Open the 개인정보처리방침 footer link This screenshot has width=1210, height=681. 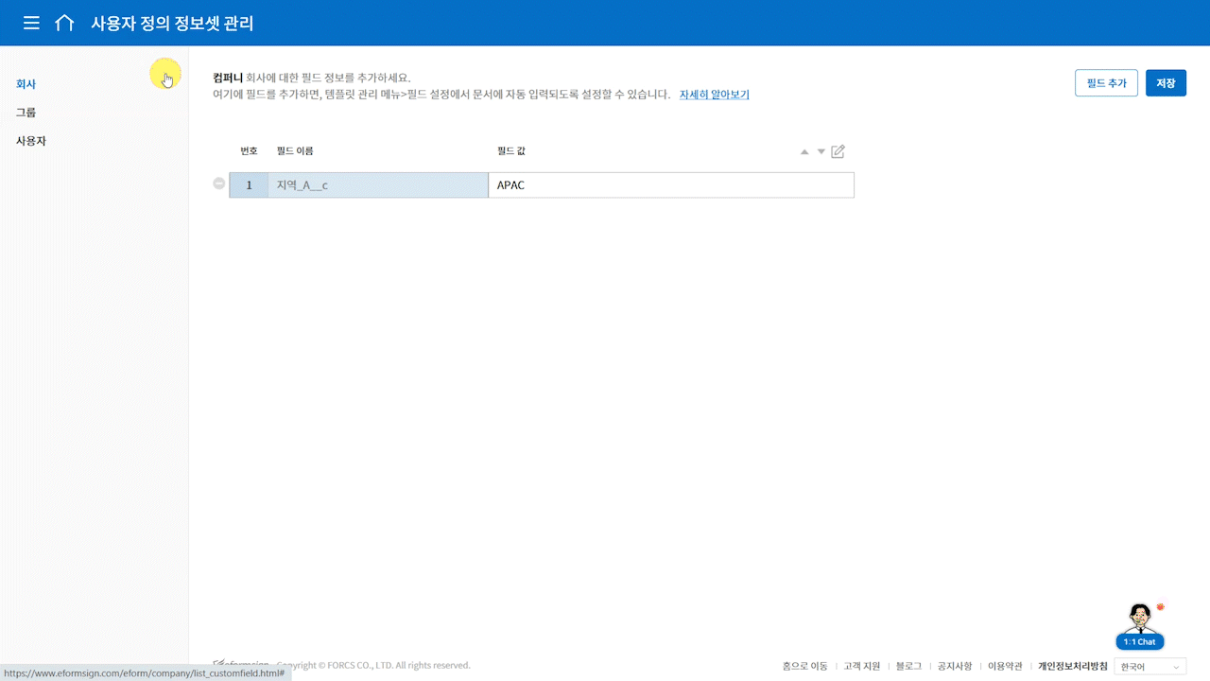[x=1072, y=666]
